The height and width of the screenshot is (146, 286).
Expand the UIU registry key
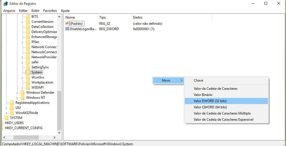(x=6, y=108)
